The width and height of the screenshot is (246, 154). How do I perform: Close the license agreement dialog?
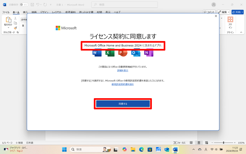[215, 16]
